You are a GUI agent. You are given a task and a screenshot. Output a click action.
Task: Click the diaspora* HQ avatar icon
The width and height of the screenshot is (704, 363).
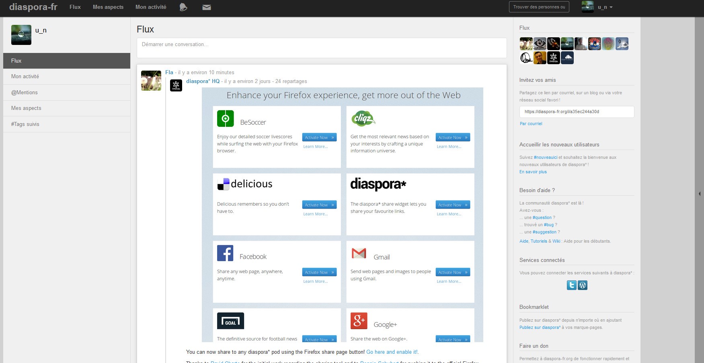click(x=176, y=85)
